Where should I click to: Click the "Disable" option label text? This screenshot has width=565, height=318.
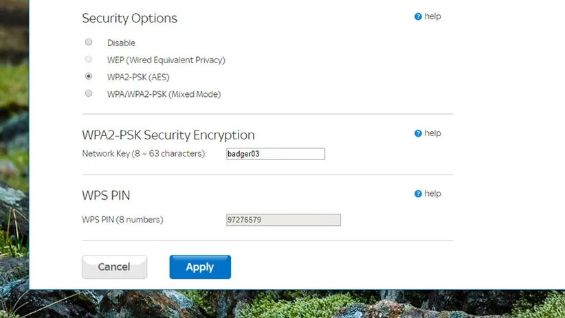coord(121,43)
